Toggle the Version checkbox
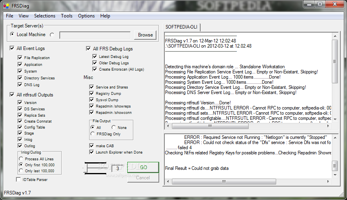This screenshot has height=200, width=347. [20, 102]
